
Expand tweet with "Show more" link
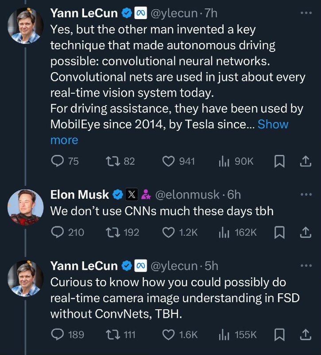point(273,124)
